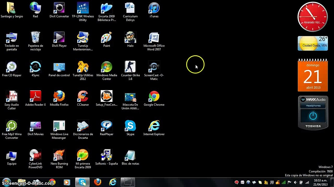The width and height of the screenshot is (334, 187).
Task: Launch Adobe Reader X
Action: tap(35, 99)
